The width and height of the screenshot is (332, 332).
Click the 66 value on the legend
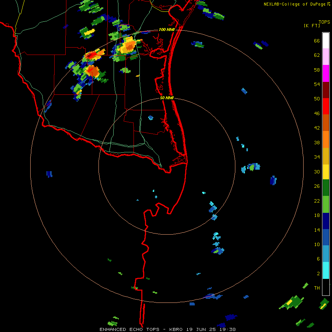(317, 41)
